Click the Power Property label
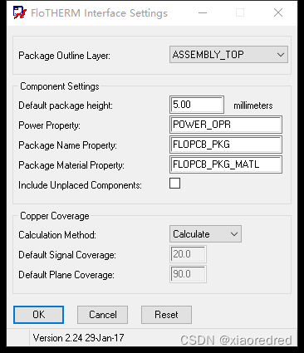Image resolution: width=304 pixels, height=353 pixels. [x=49, y=125]
